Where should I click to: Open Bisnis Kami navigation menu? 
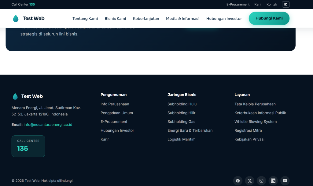click(x=115, y=19)
